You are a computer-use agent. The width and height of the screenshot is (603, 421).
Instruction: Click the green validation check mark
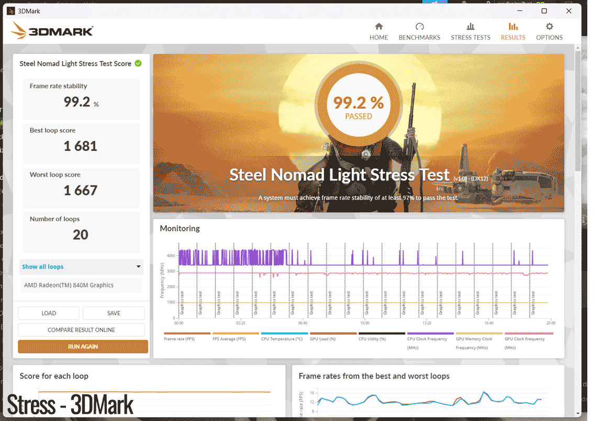(138, 63)
